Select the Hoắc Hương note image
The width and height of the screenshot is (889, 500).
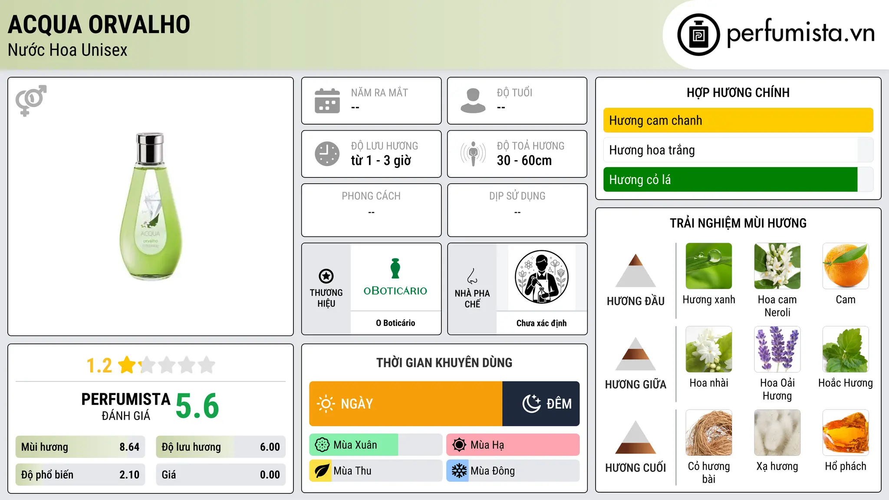coord(846,349)
